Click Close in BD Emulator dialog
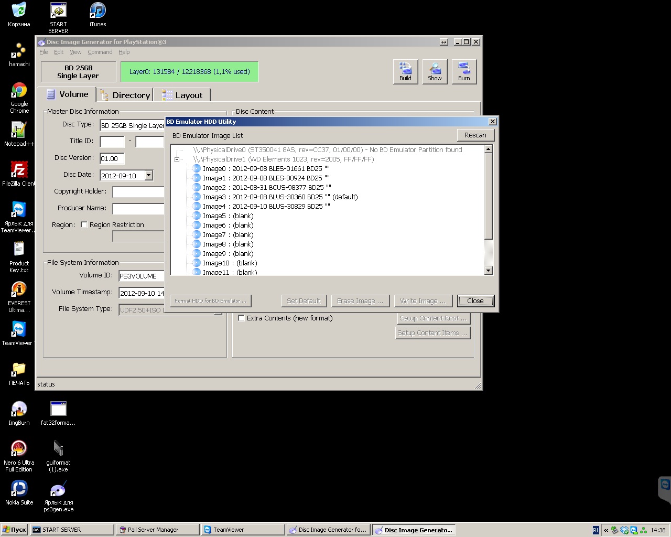This screenshot has width=671, height=537. tap(475, 300)
